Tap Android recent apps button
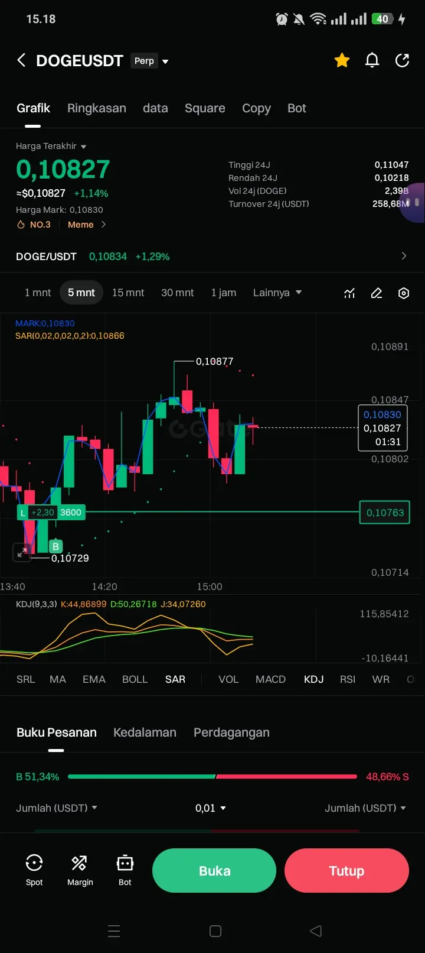The height and width of the screenshot is (953, 425). point(114,931)
